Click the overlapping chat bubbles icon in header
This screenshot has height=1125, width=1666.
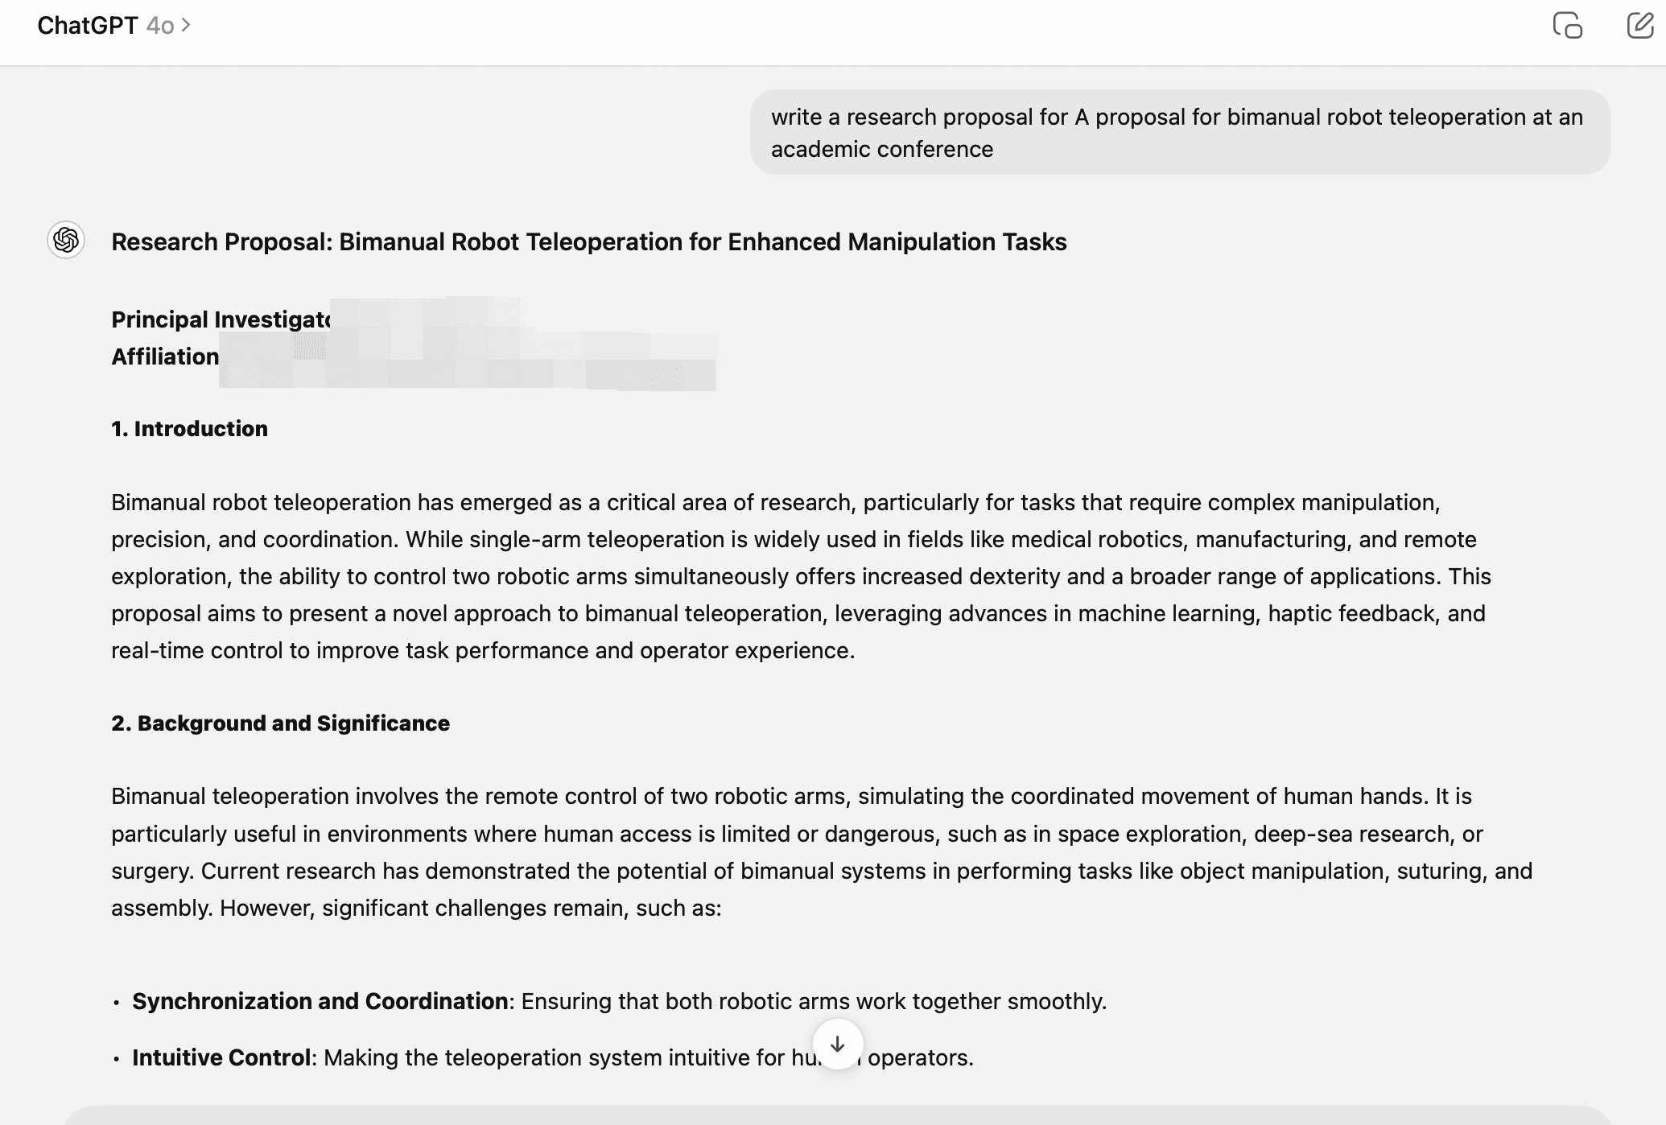coord(1567,26)
